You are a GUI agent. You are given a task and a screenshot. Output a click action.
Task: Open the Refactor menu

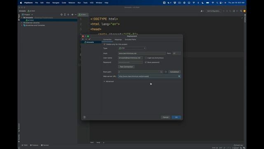[x=72, y=3]
